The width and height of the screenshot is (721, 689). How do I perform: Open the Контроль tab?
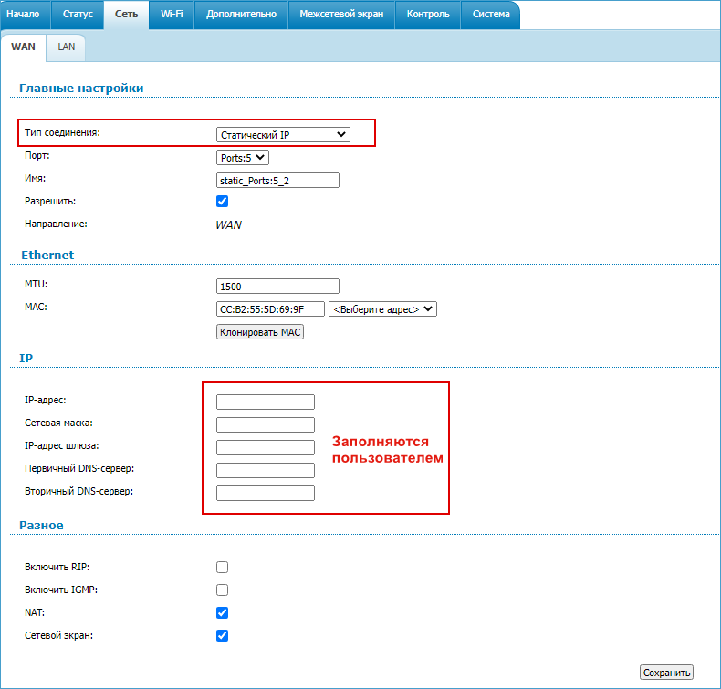coord(428,15)
